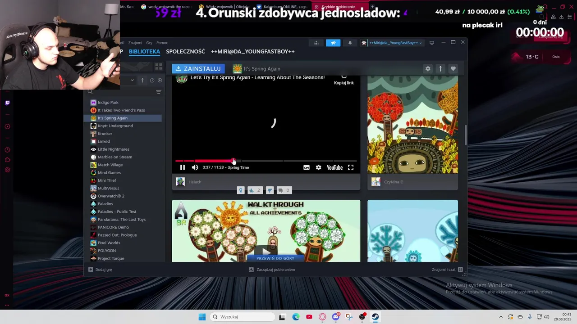Seek on the YouTube progress bar
The image size is (577, 324).
coord(266,161)
